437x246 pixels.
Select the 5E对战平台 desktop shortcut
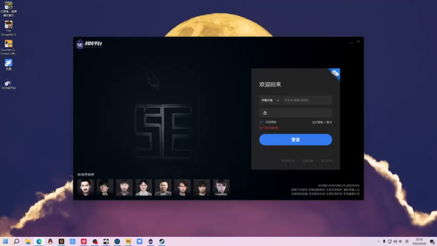(8, 84)
